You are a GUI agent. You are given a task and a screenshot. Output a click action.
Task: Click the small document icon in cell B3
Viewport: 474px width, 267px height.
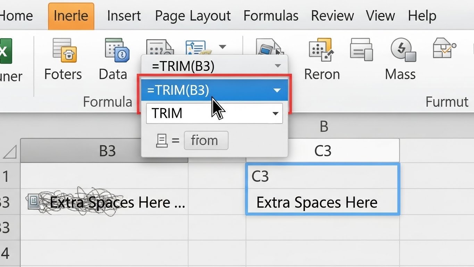[x=34, y=202]
